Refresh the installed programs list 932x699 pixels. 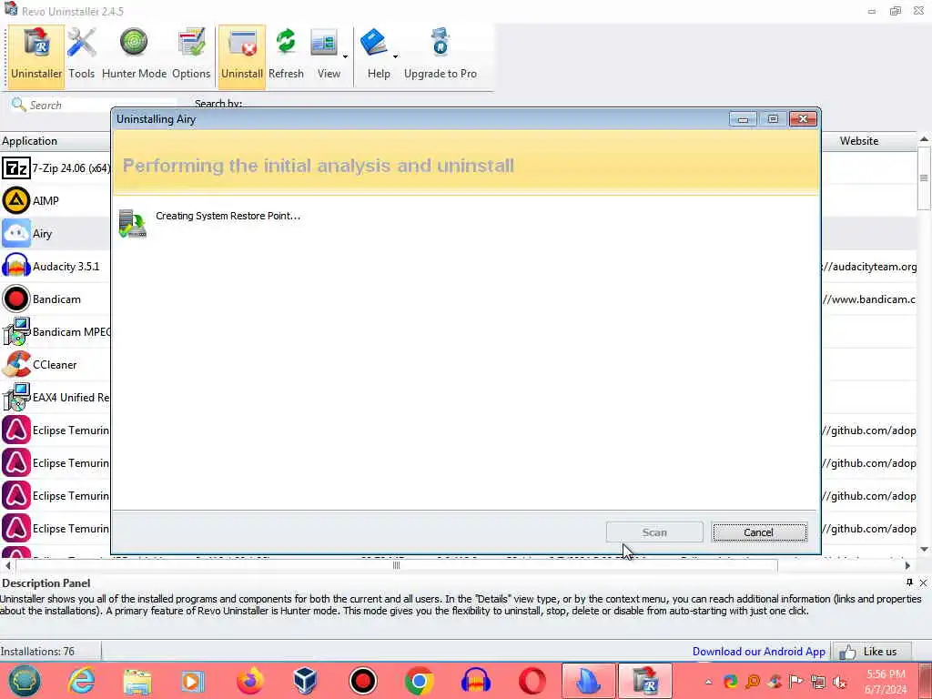(x=286, y=55)
